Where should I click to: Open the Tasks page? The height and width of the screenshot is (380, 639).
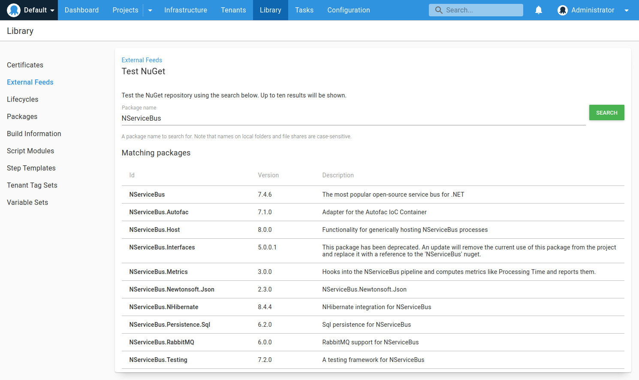click(304, 10)
